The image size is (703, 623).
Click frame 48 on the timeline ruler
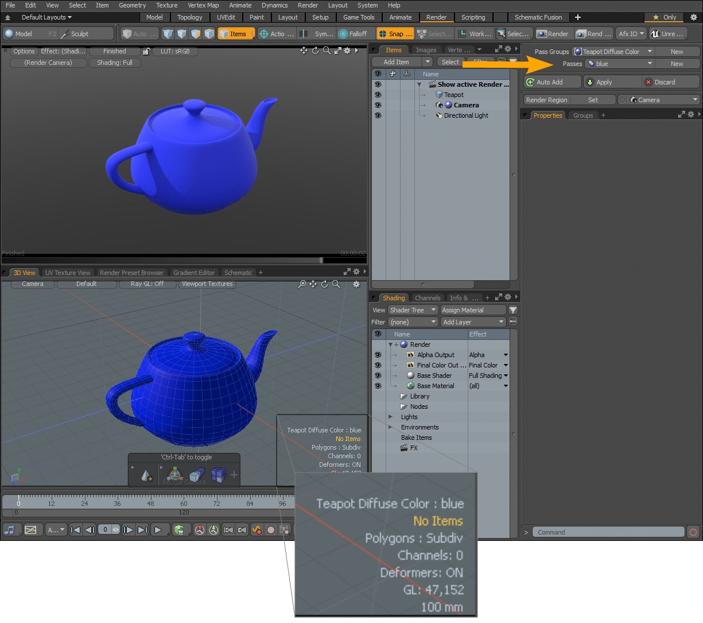pos(150,498)
